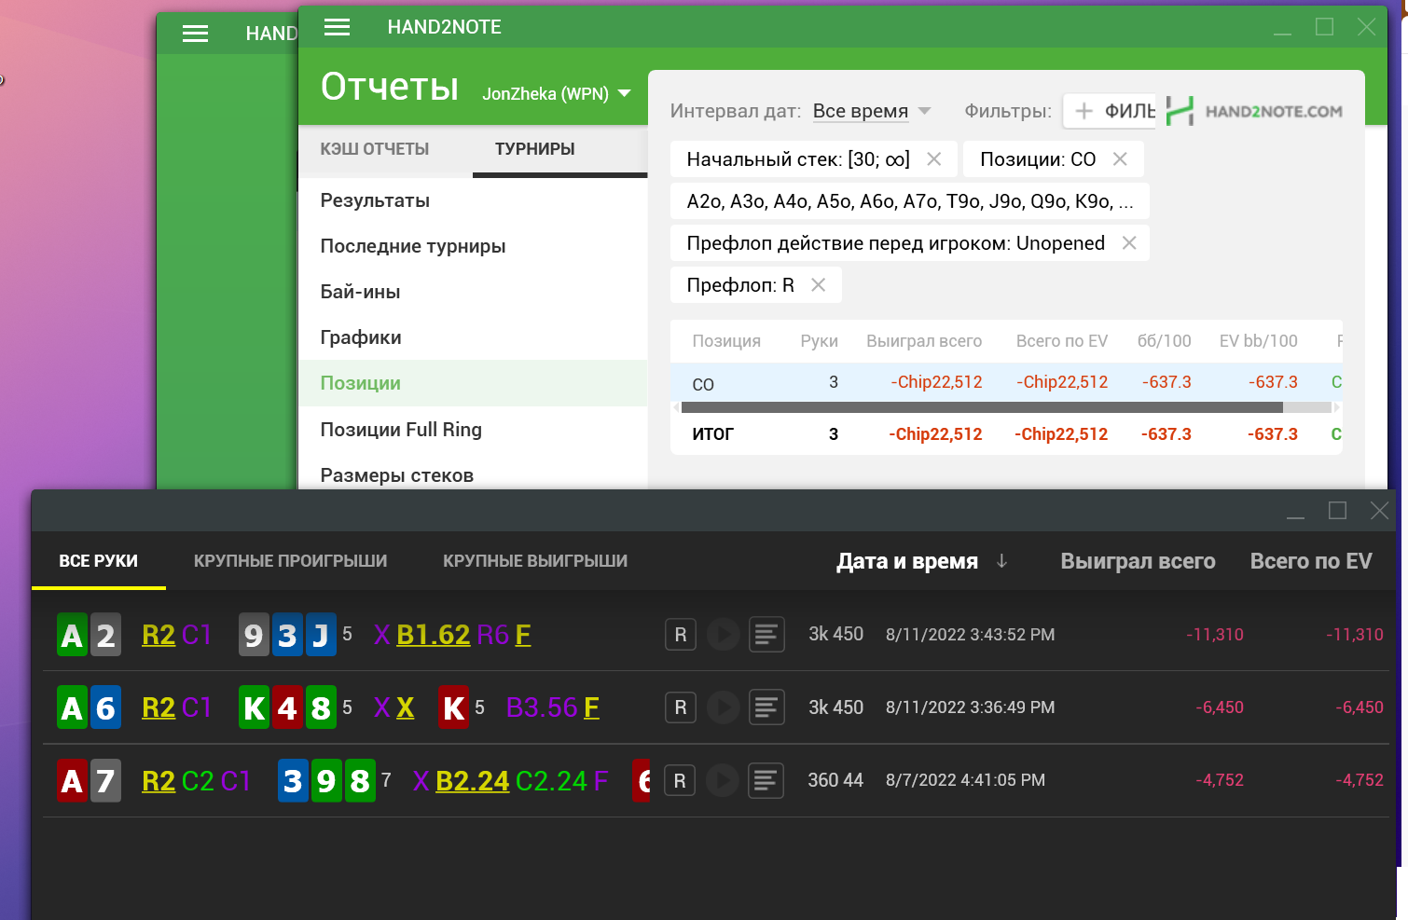1408x920 pixels.
Task: Click scrollbar right arrow in positions table
Action: [1337, 407]
